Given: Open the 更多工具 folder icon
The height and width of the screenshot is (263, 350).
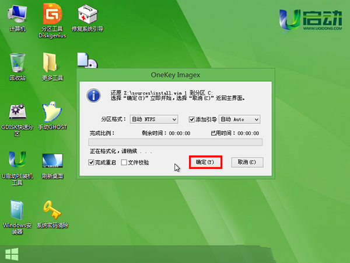Looking at the screenshot, I should (51, 63).
